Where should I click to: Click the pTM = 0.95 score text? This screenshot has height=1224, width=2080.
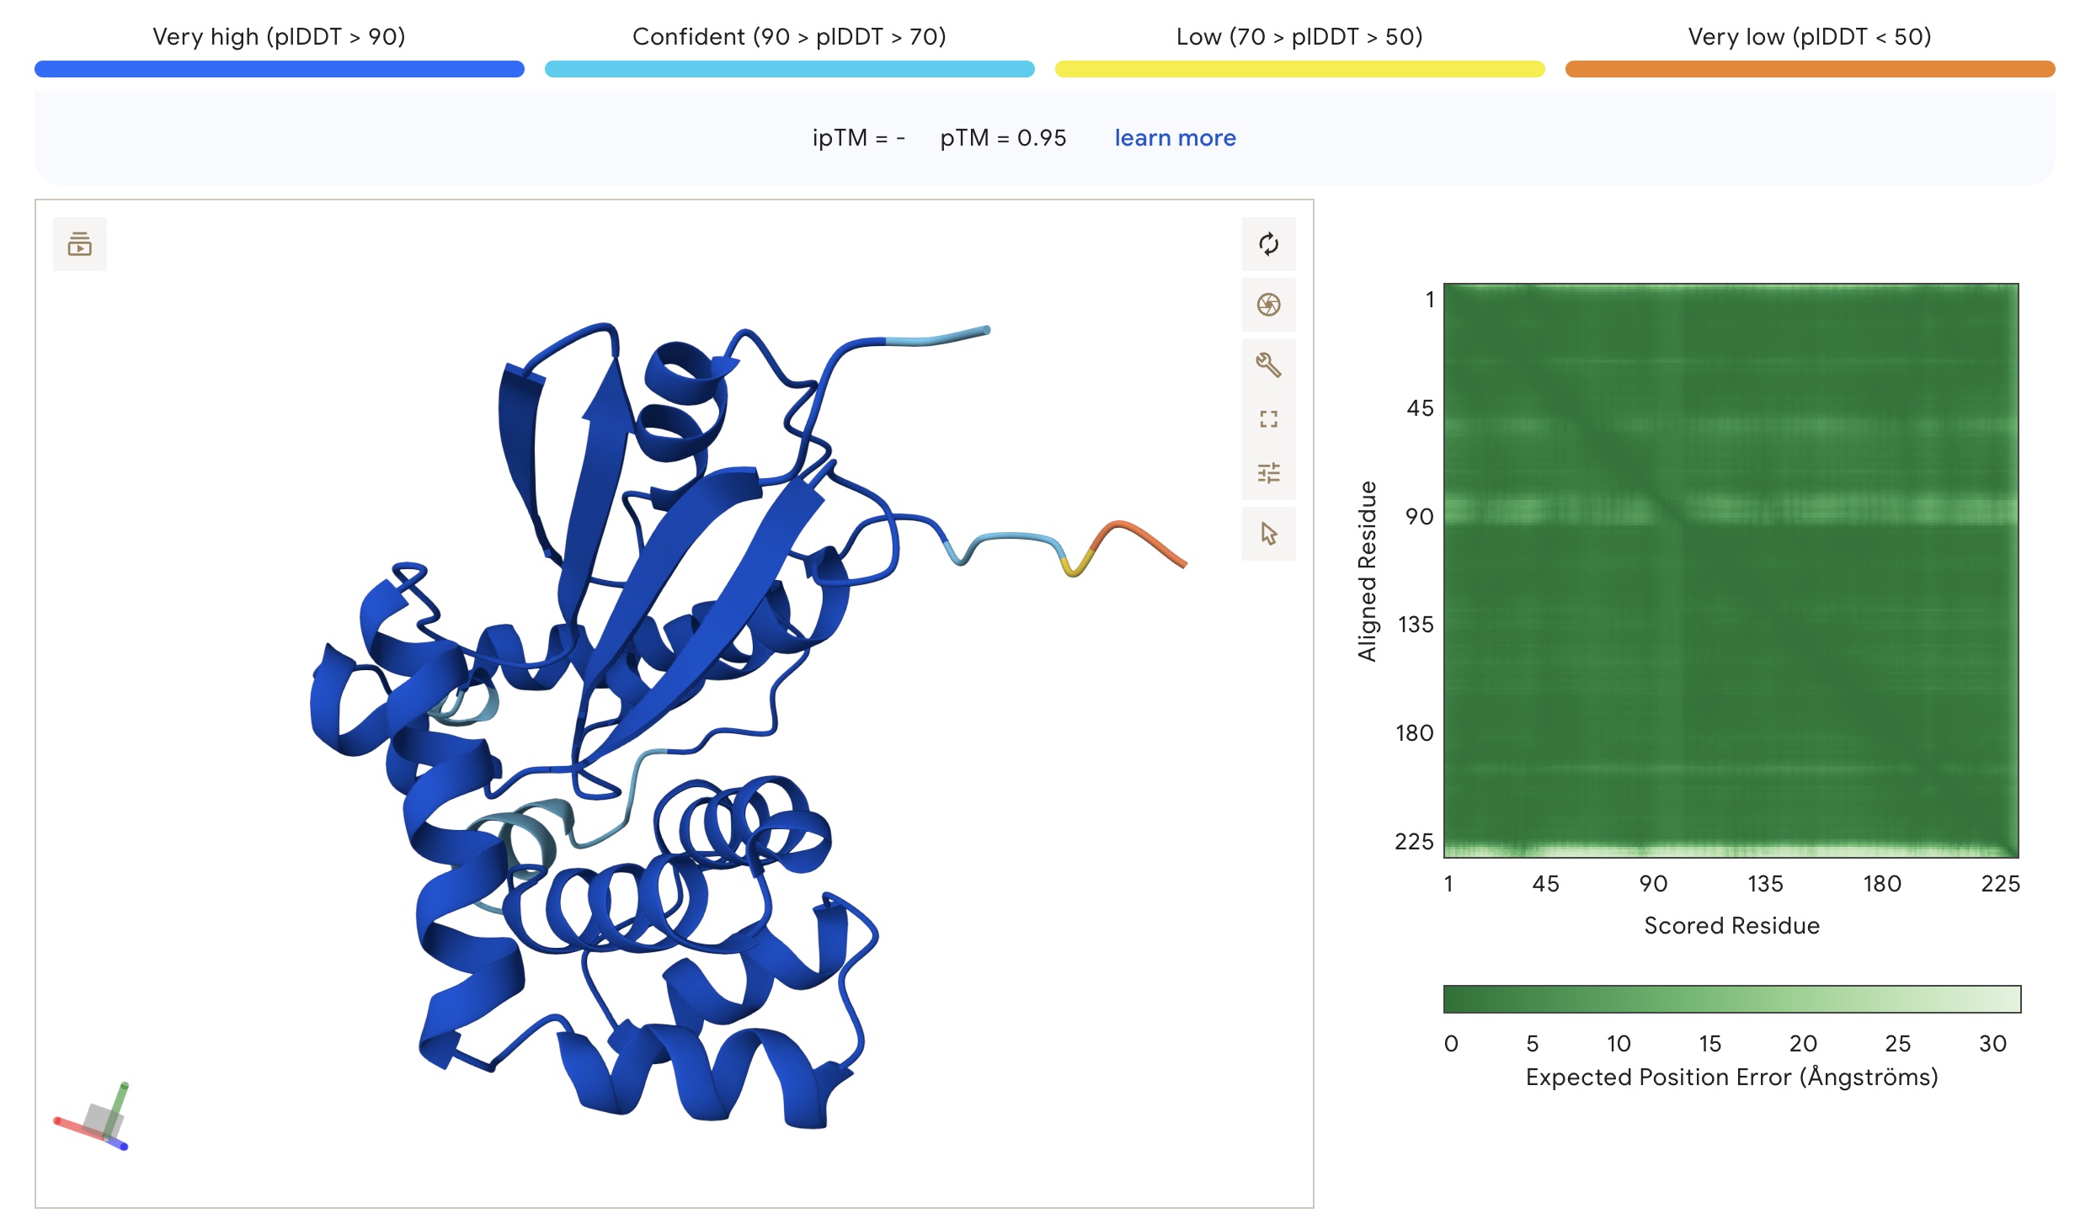1003,138
